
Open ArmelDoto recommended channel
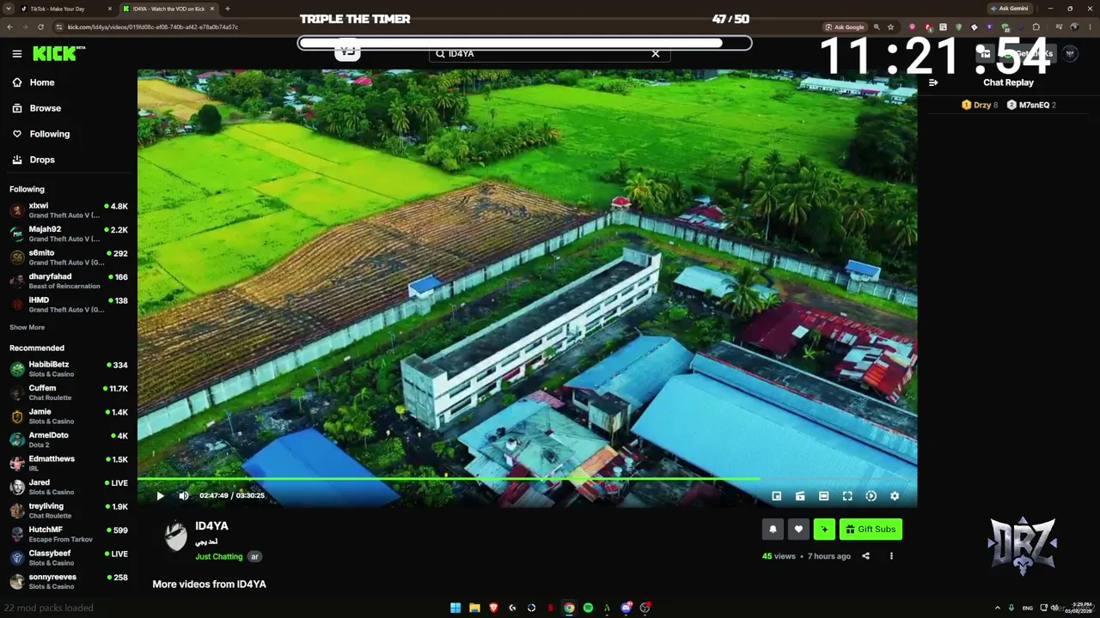tap(69, 439)
